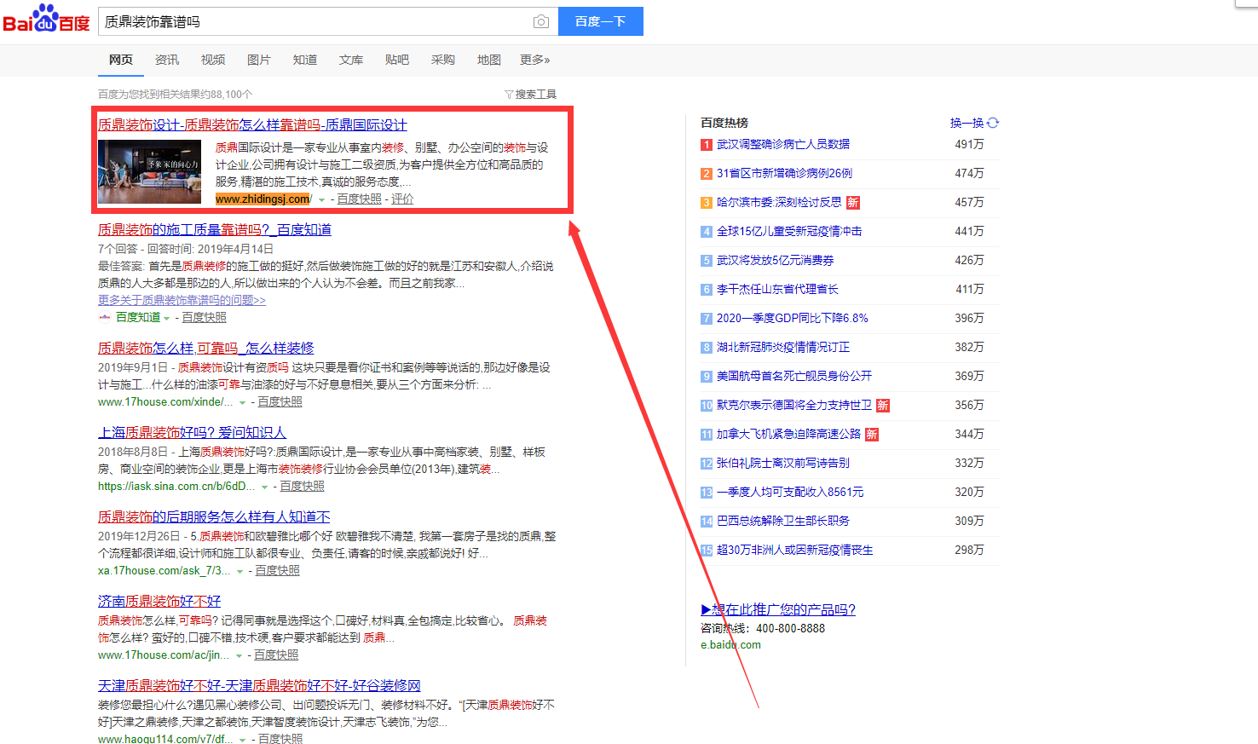
Task: Open result 质鼎装饰设计-质鼎装饰怎么样靠谱吗
Action: [x=252, y=125]
